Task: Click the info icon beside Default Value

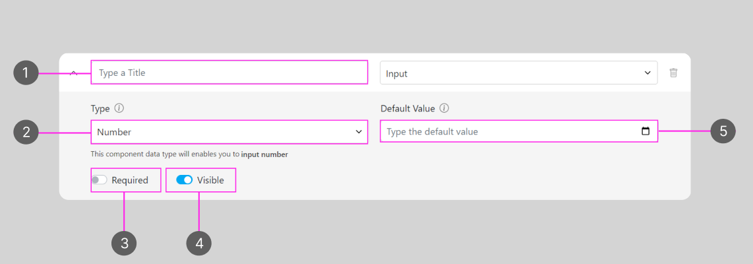Action: tap(444, 108)
